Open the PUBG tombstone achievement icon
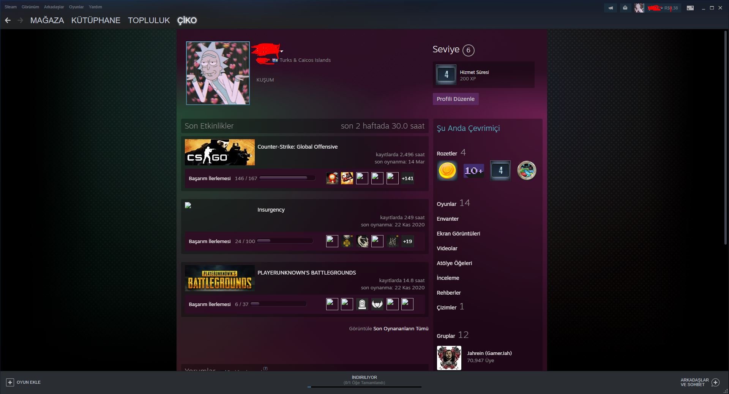The width and height of the screenshot is (729, 394). tap(362, 304)
